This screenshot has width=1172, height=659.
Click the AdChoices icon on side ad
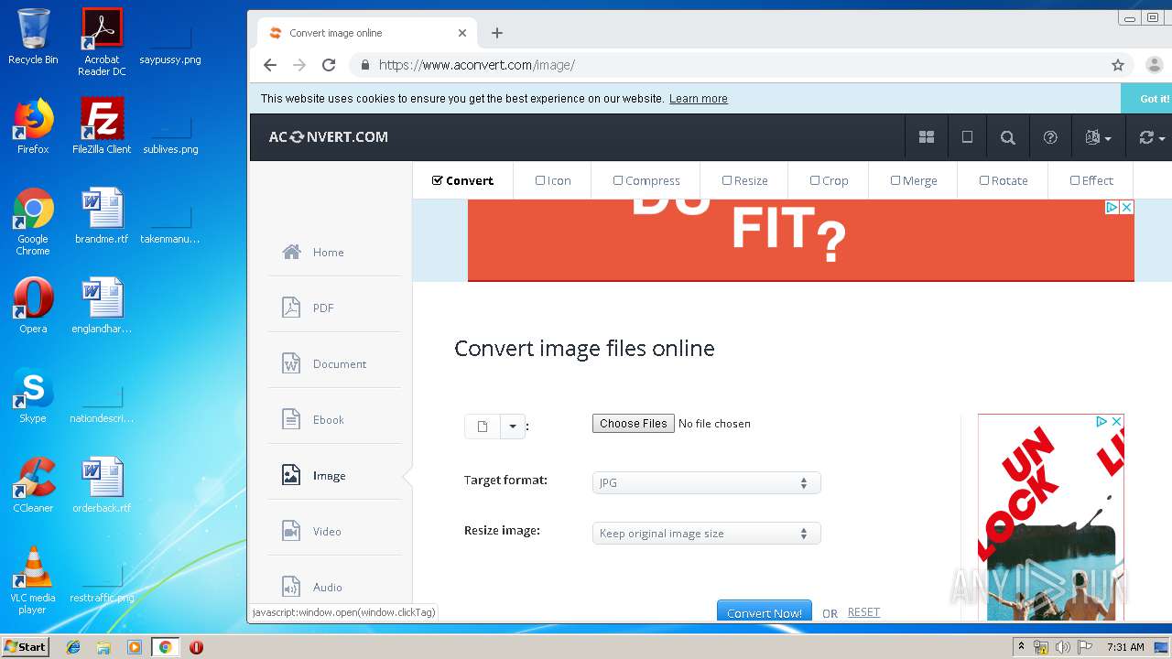pos(1102,421)
